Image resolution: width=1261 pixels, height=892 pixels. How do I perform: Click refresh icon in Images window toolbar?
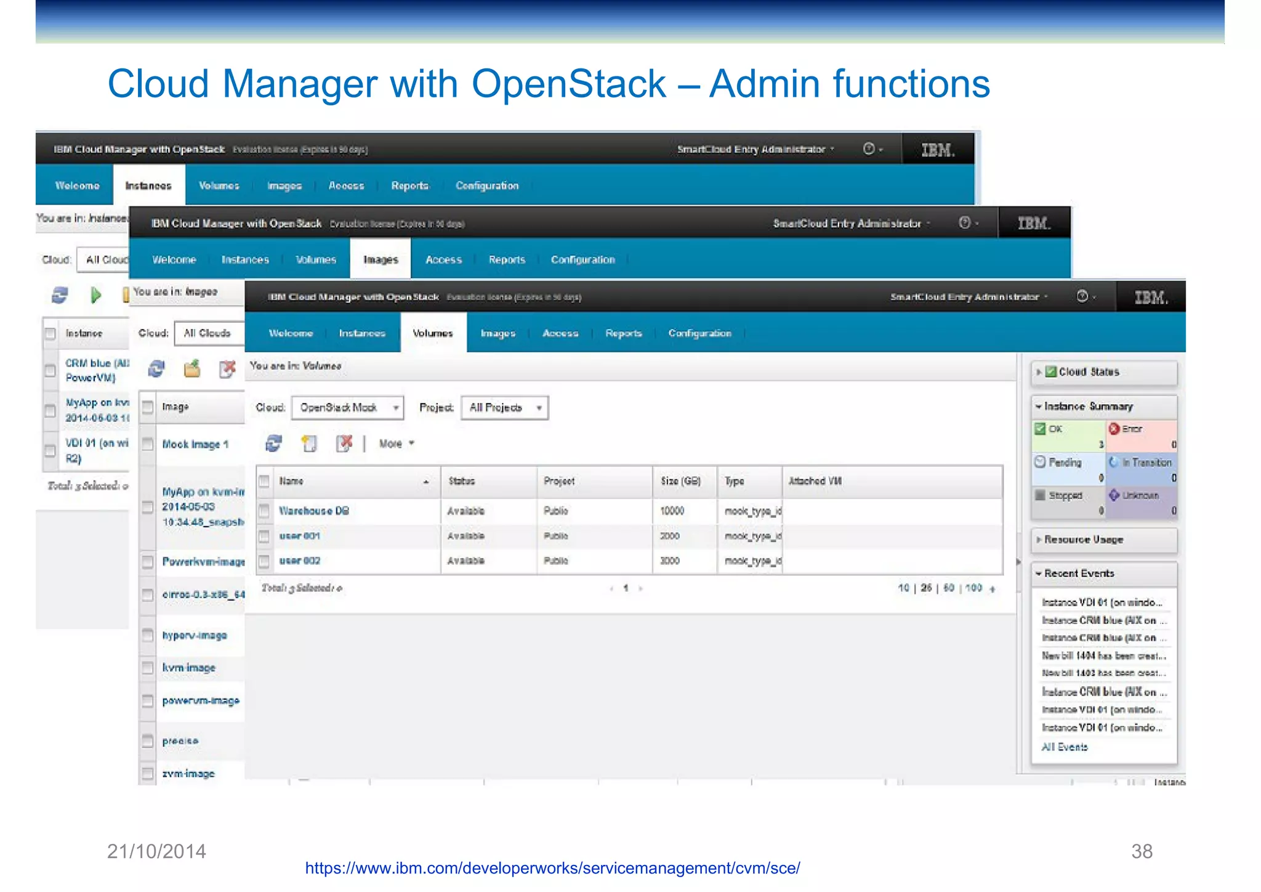pos(156,368)
